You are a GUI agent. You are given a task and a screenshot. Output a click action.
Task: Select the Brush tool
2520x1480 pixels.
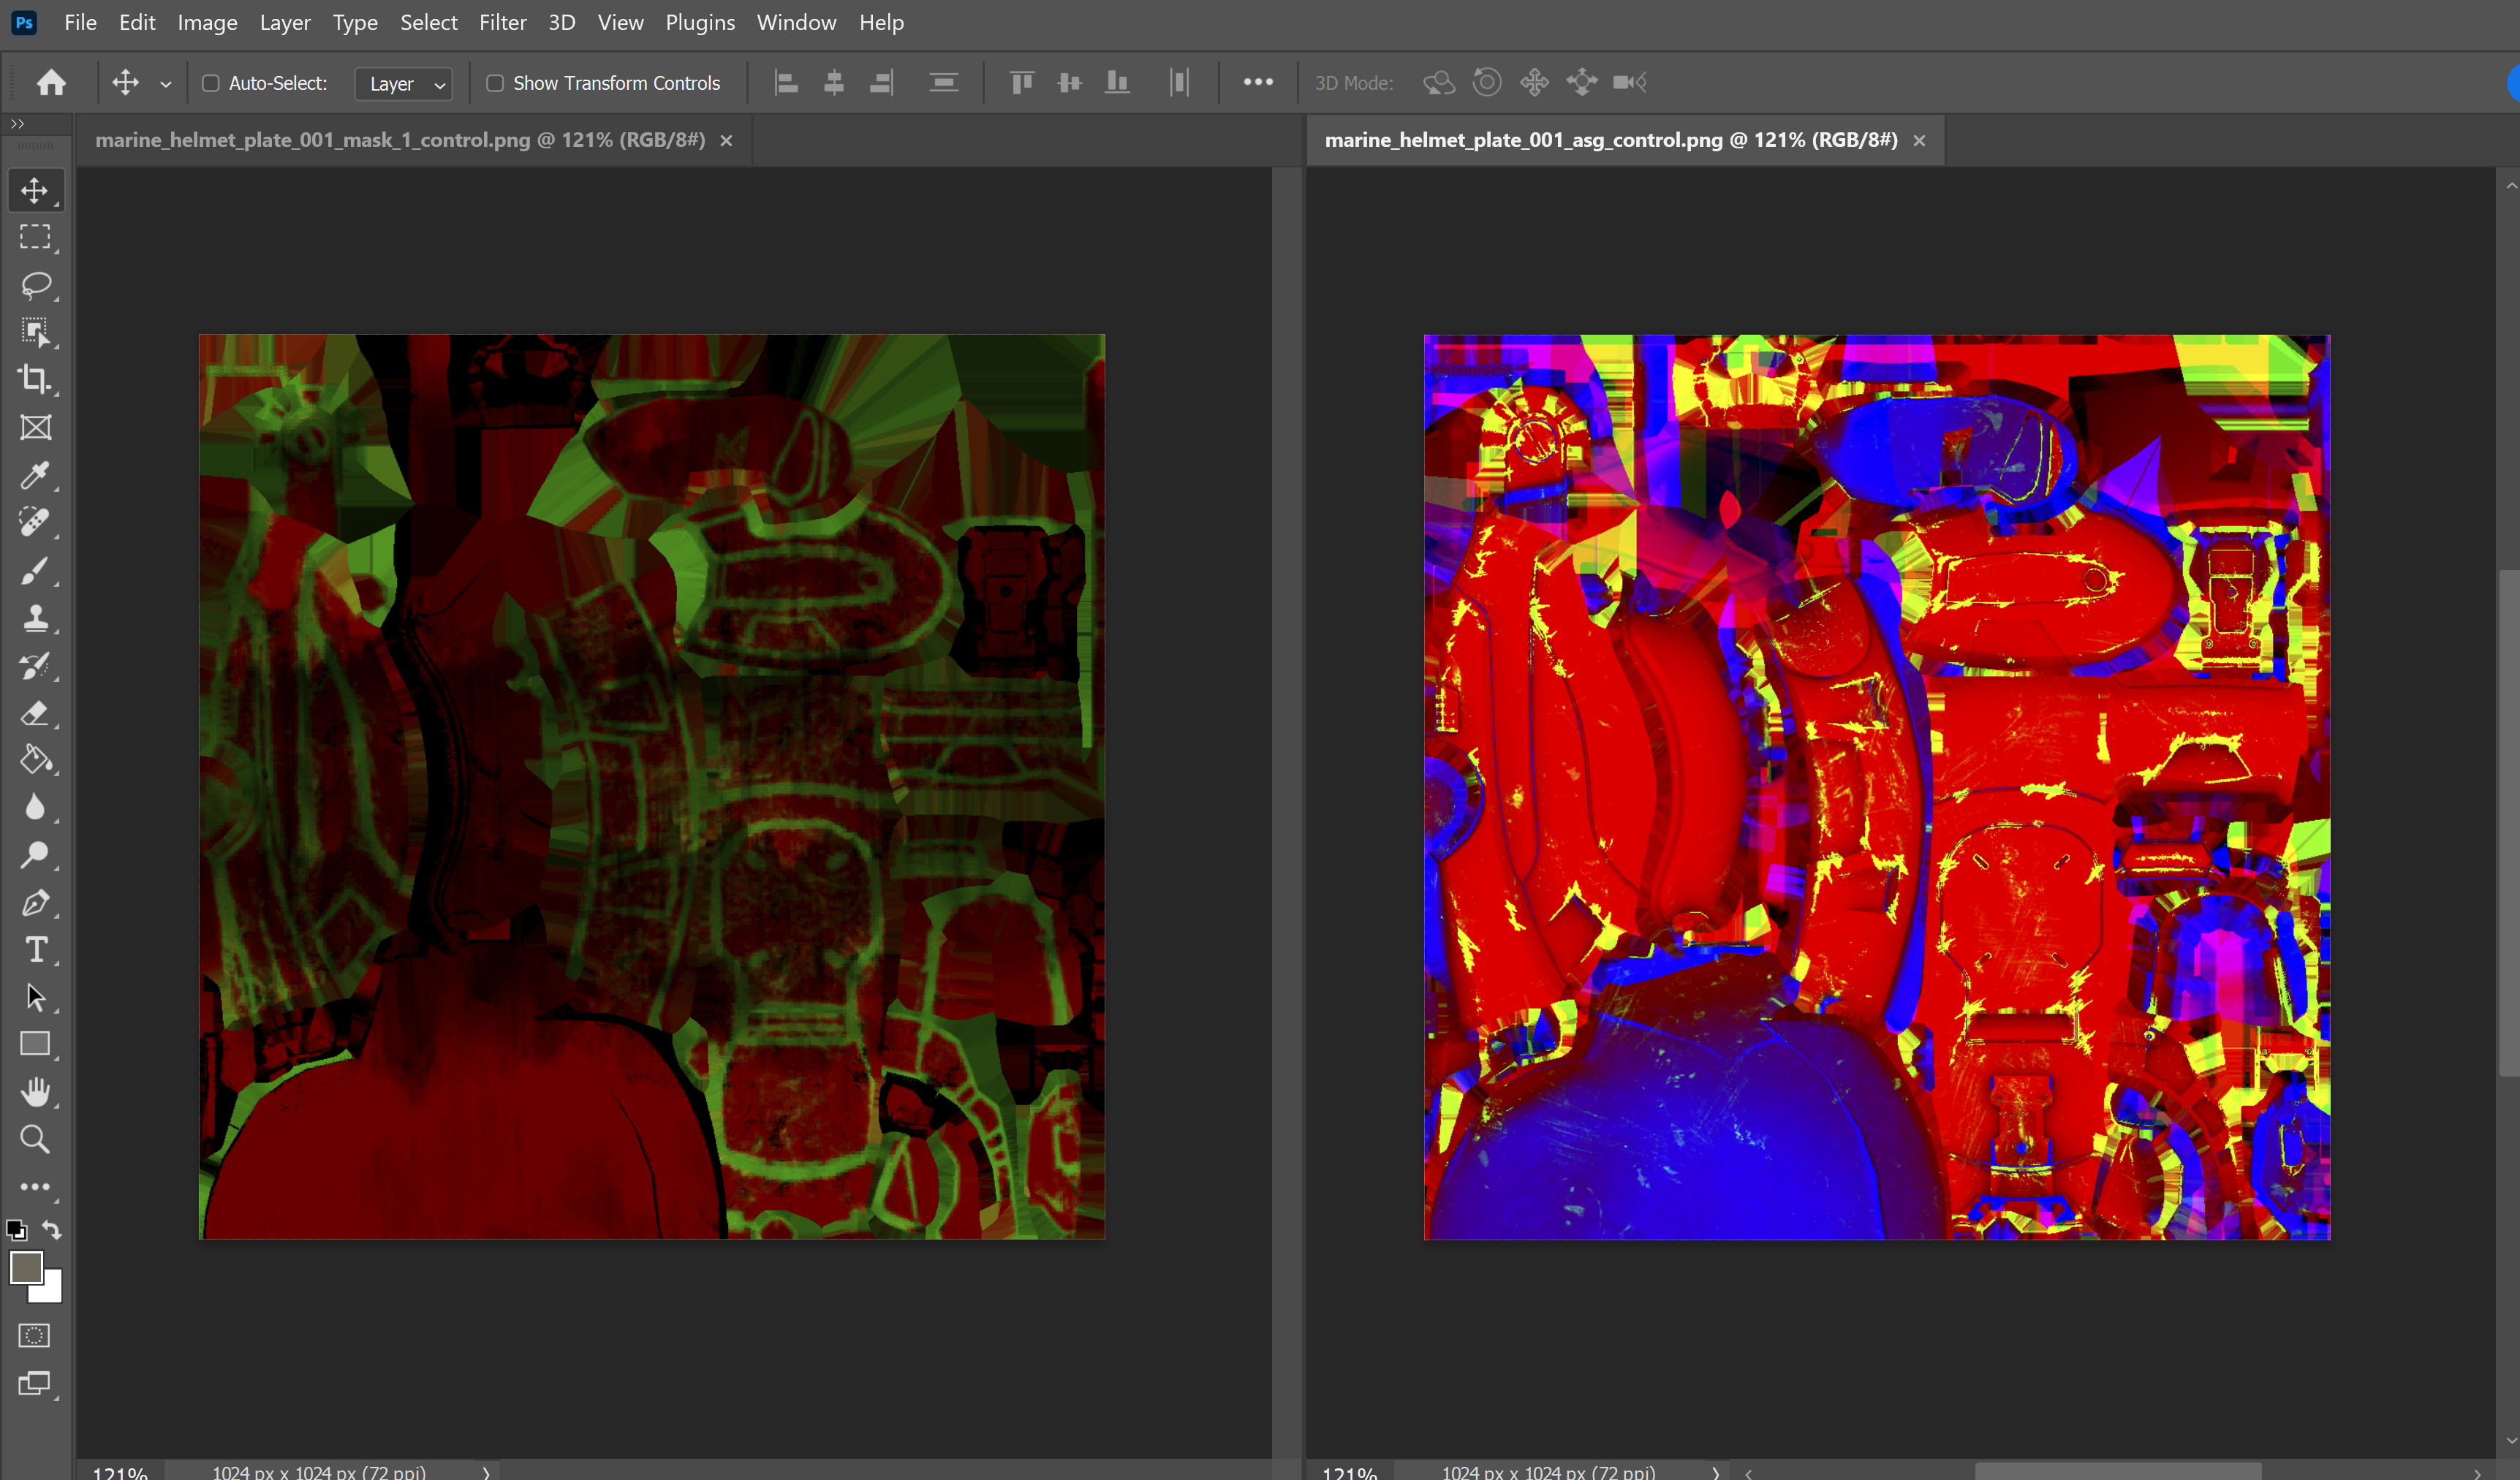point(35,571)
